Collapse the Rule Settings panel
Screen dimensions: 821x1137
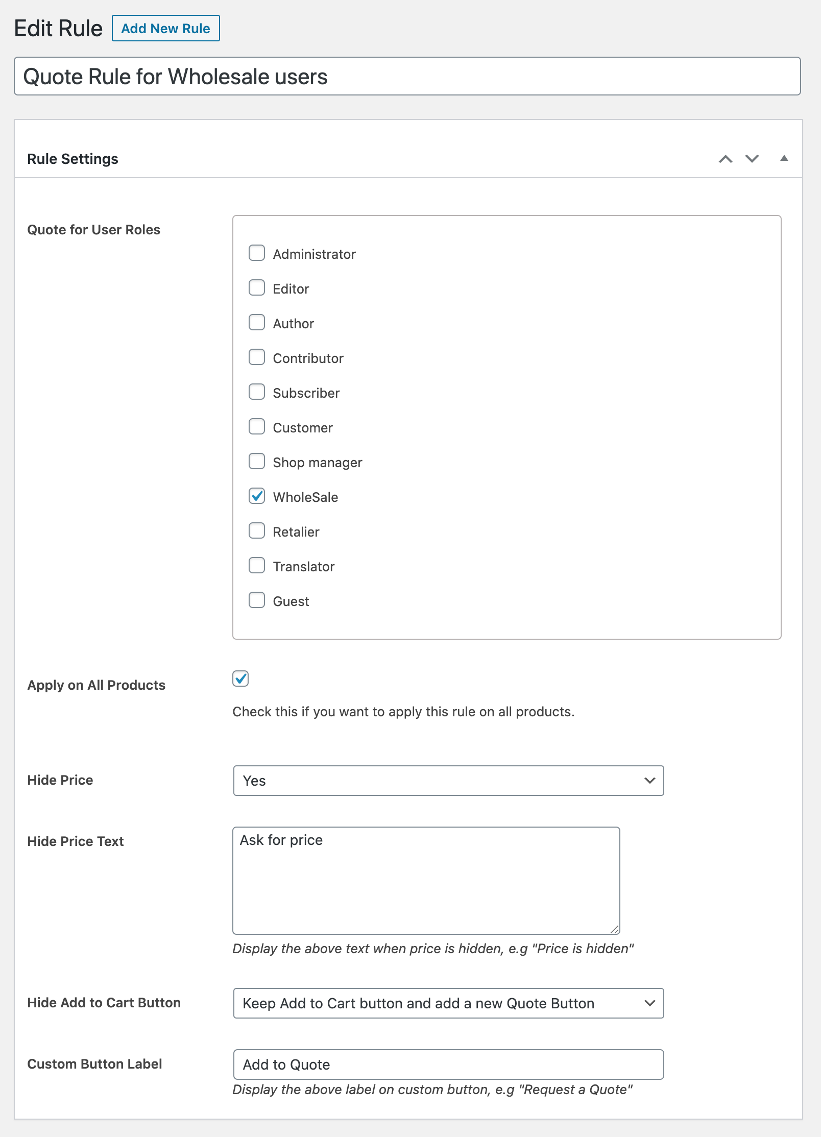784,159
